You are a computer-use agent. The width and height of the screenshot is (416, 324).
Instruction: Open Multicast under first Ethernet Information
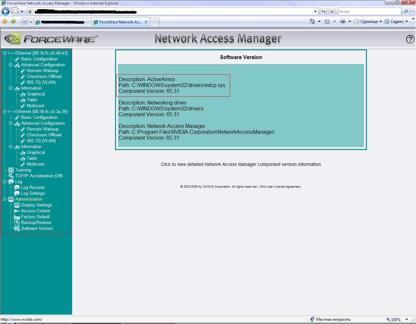pos(35,106)
